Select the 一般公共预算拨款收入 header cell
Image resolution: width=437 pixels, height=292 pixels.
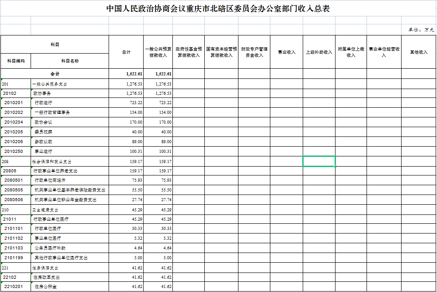point(158,52)
